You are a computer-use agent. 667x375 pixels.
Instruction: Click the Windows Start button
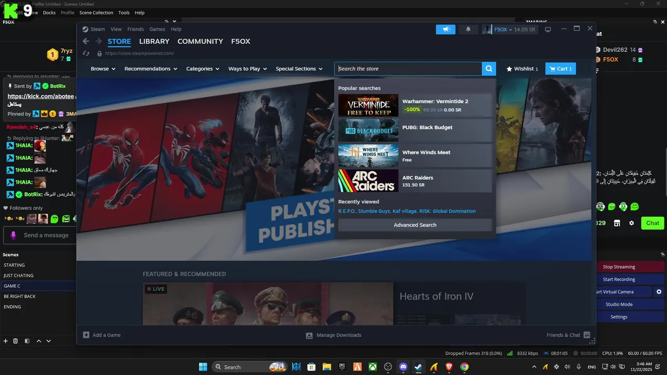[x=203, y=367]
